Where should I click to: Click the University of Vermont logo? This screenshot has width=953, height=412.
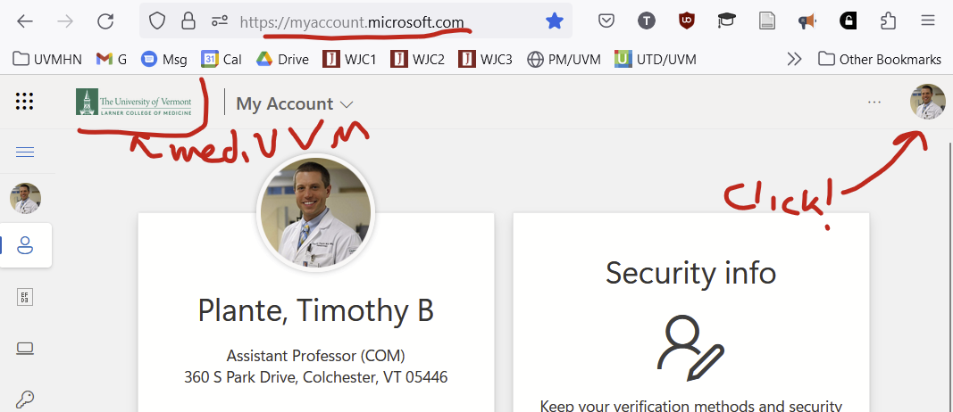click(134, 102)
